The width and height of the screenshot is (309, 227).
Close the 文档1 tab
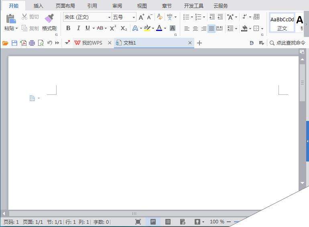tap(190, 43)
